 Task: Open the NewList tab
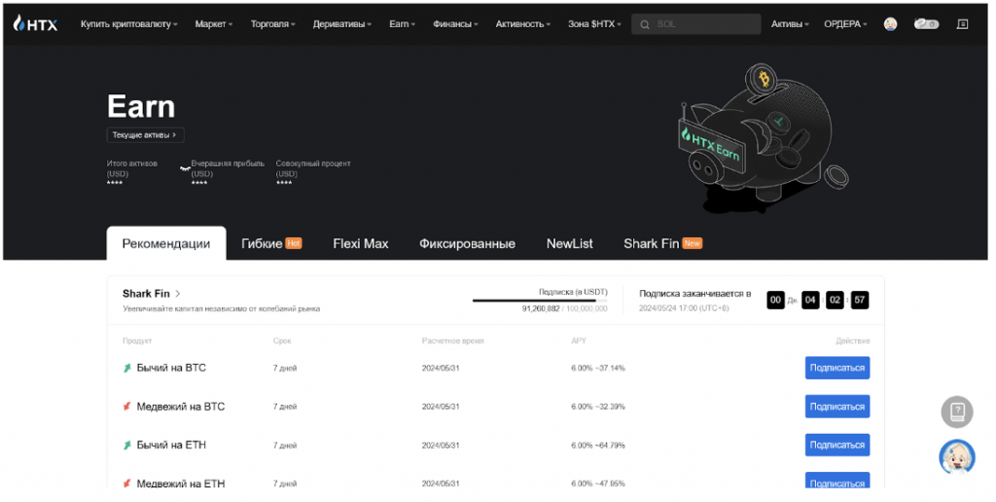coord(569,243)
